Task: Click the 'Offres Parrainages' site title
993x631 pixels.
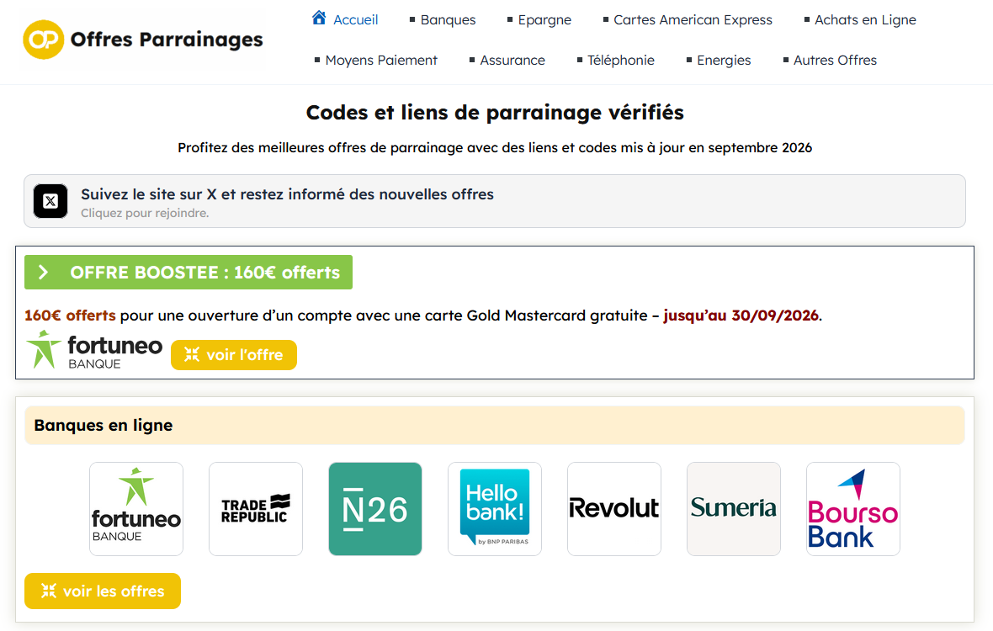Action: click(x=167, y=40)
